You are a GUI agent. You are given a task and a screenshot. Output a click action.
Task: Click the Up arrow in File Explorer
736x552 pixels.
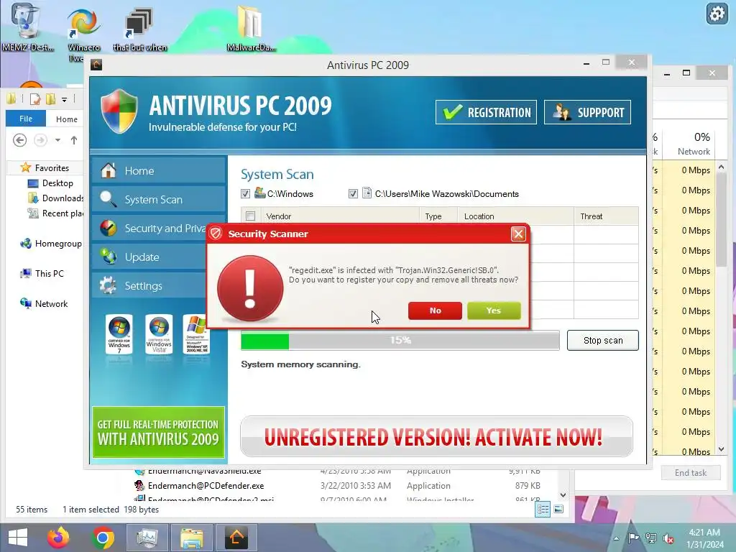74,140
